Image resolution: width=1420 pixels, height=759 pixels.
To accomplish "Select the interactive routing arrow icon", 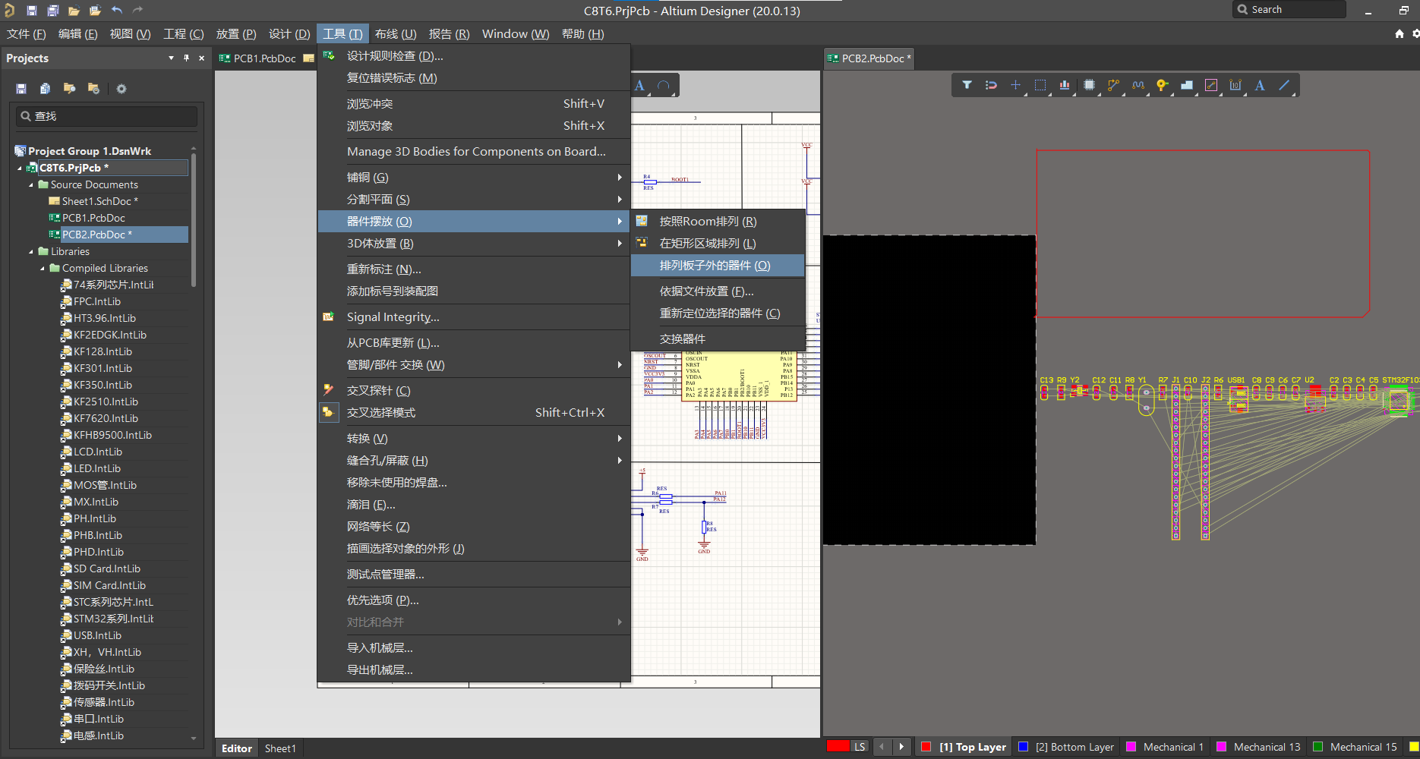I will (x=1114, y=85).
